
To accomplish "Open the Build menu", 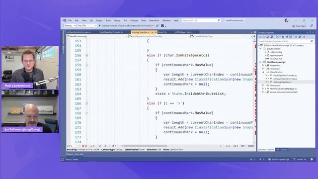I will coord(108,20).
